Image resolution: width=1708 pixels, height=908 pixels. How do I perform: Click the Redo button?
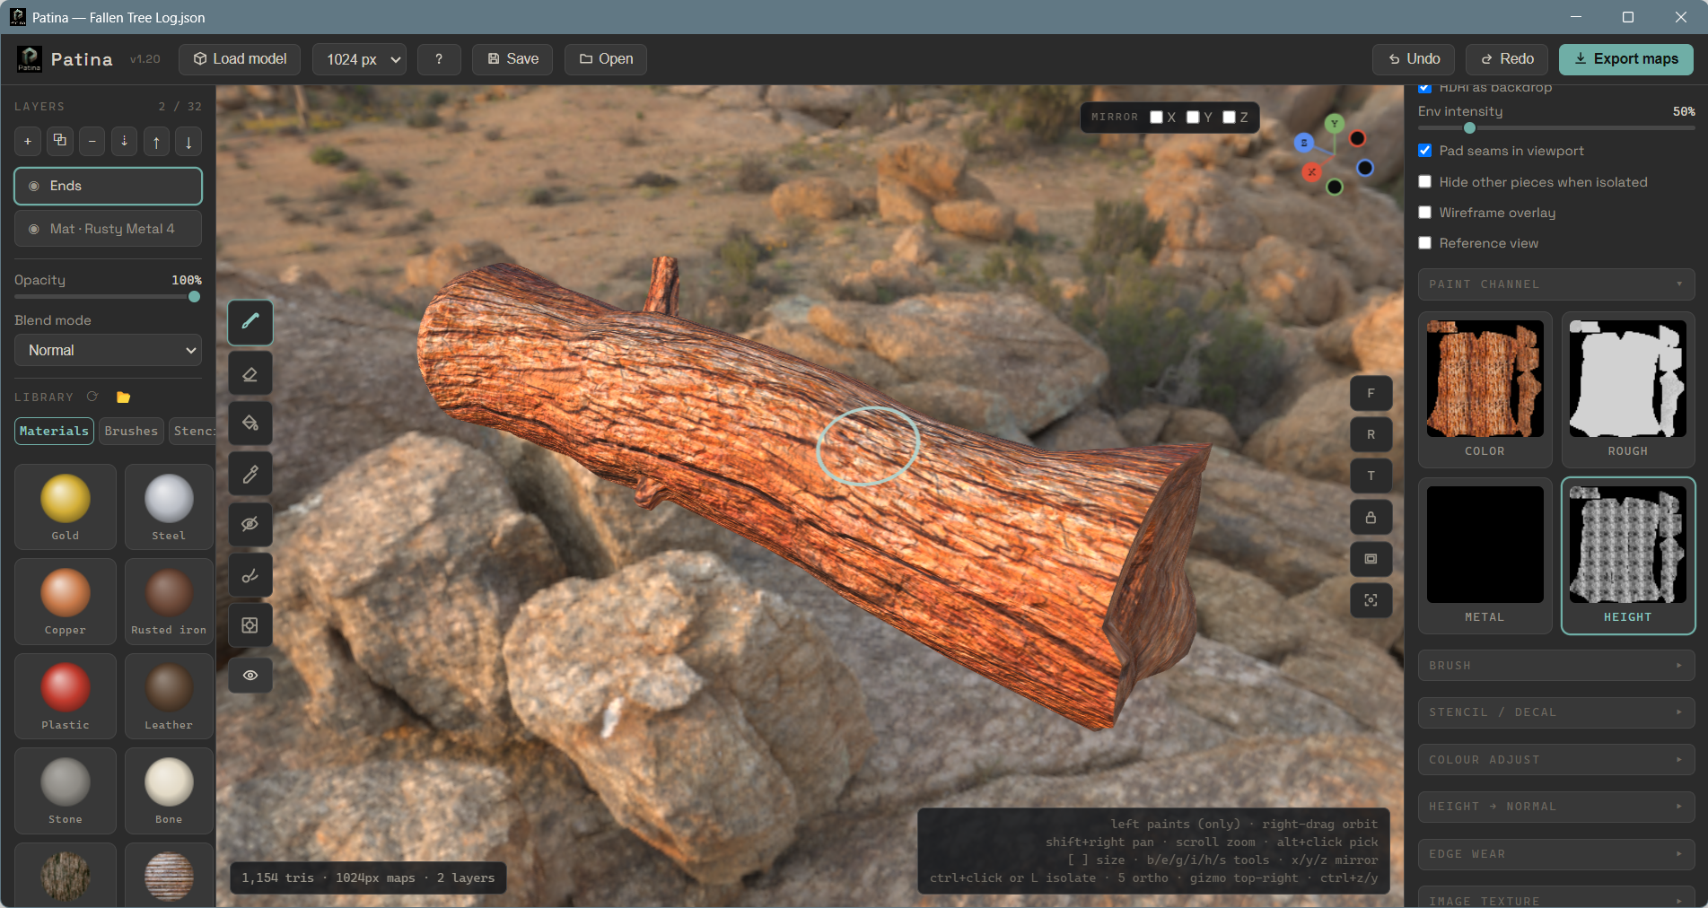tap(1507, 59)
